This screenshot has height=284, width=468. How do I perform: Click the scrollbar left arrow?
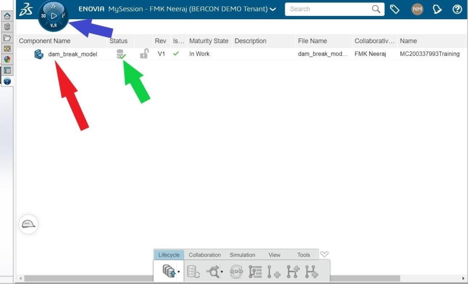pos(20,279)
